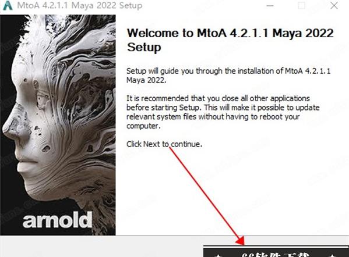Image resolution: width=349 pixels, height=257 pixels.
Task: Click the greyed-out maximize button
Action: coord(302,6)
